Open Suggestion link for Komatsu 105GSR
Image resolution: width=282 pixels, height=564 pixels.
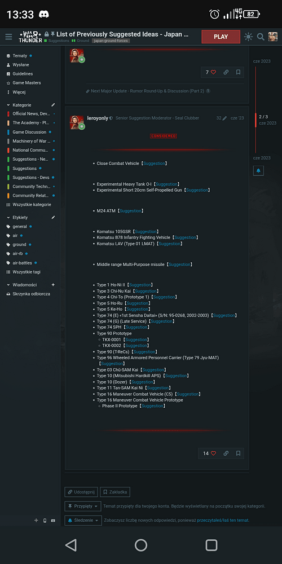click(x=146, y=231)
